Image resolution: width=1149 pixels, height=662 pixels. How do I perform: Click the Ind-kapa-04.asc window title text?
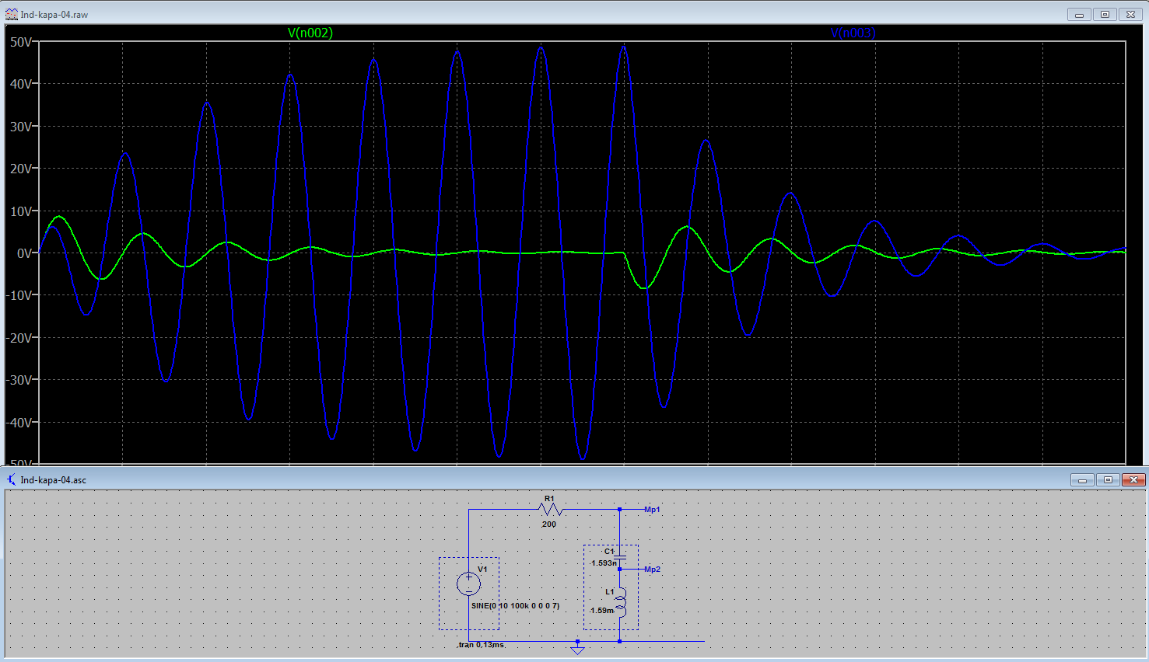pyautogui.click(x=54, y=480)
